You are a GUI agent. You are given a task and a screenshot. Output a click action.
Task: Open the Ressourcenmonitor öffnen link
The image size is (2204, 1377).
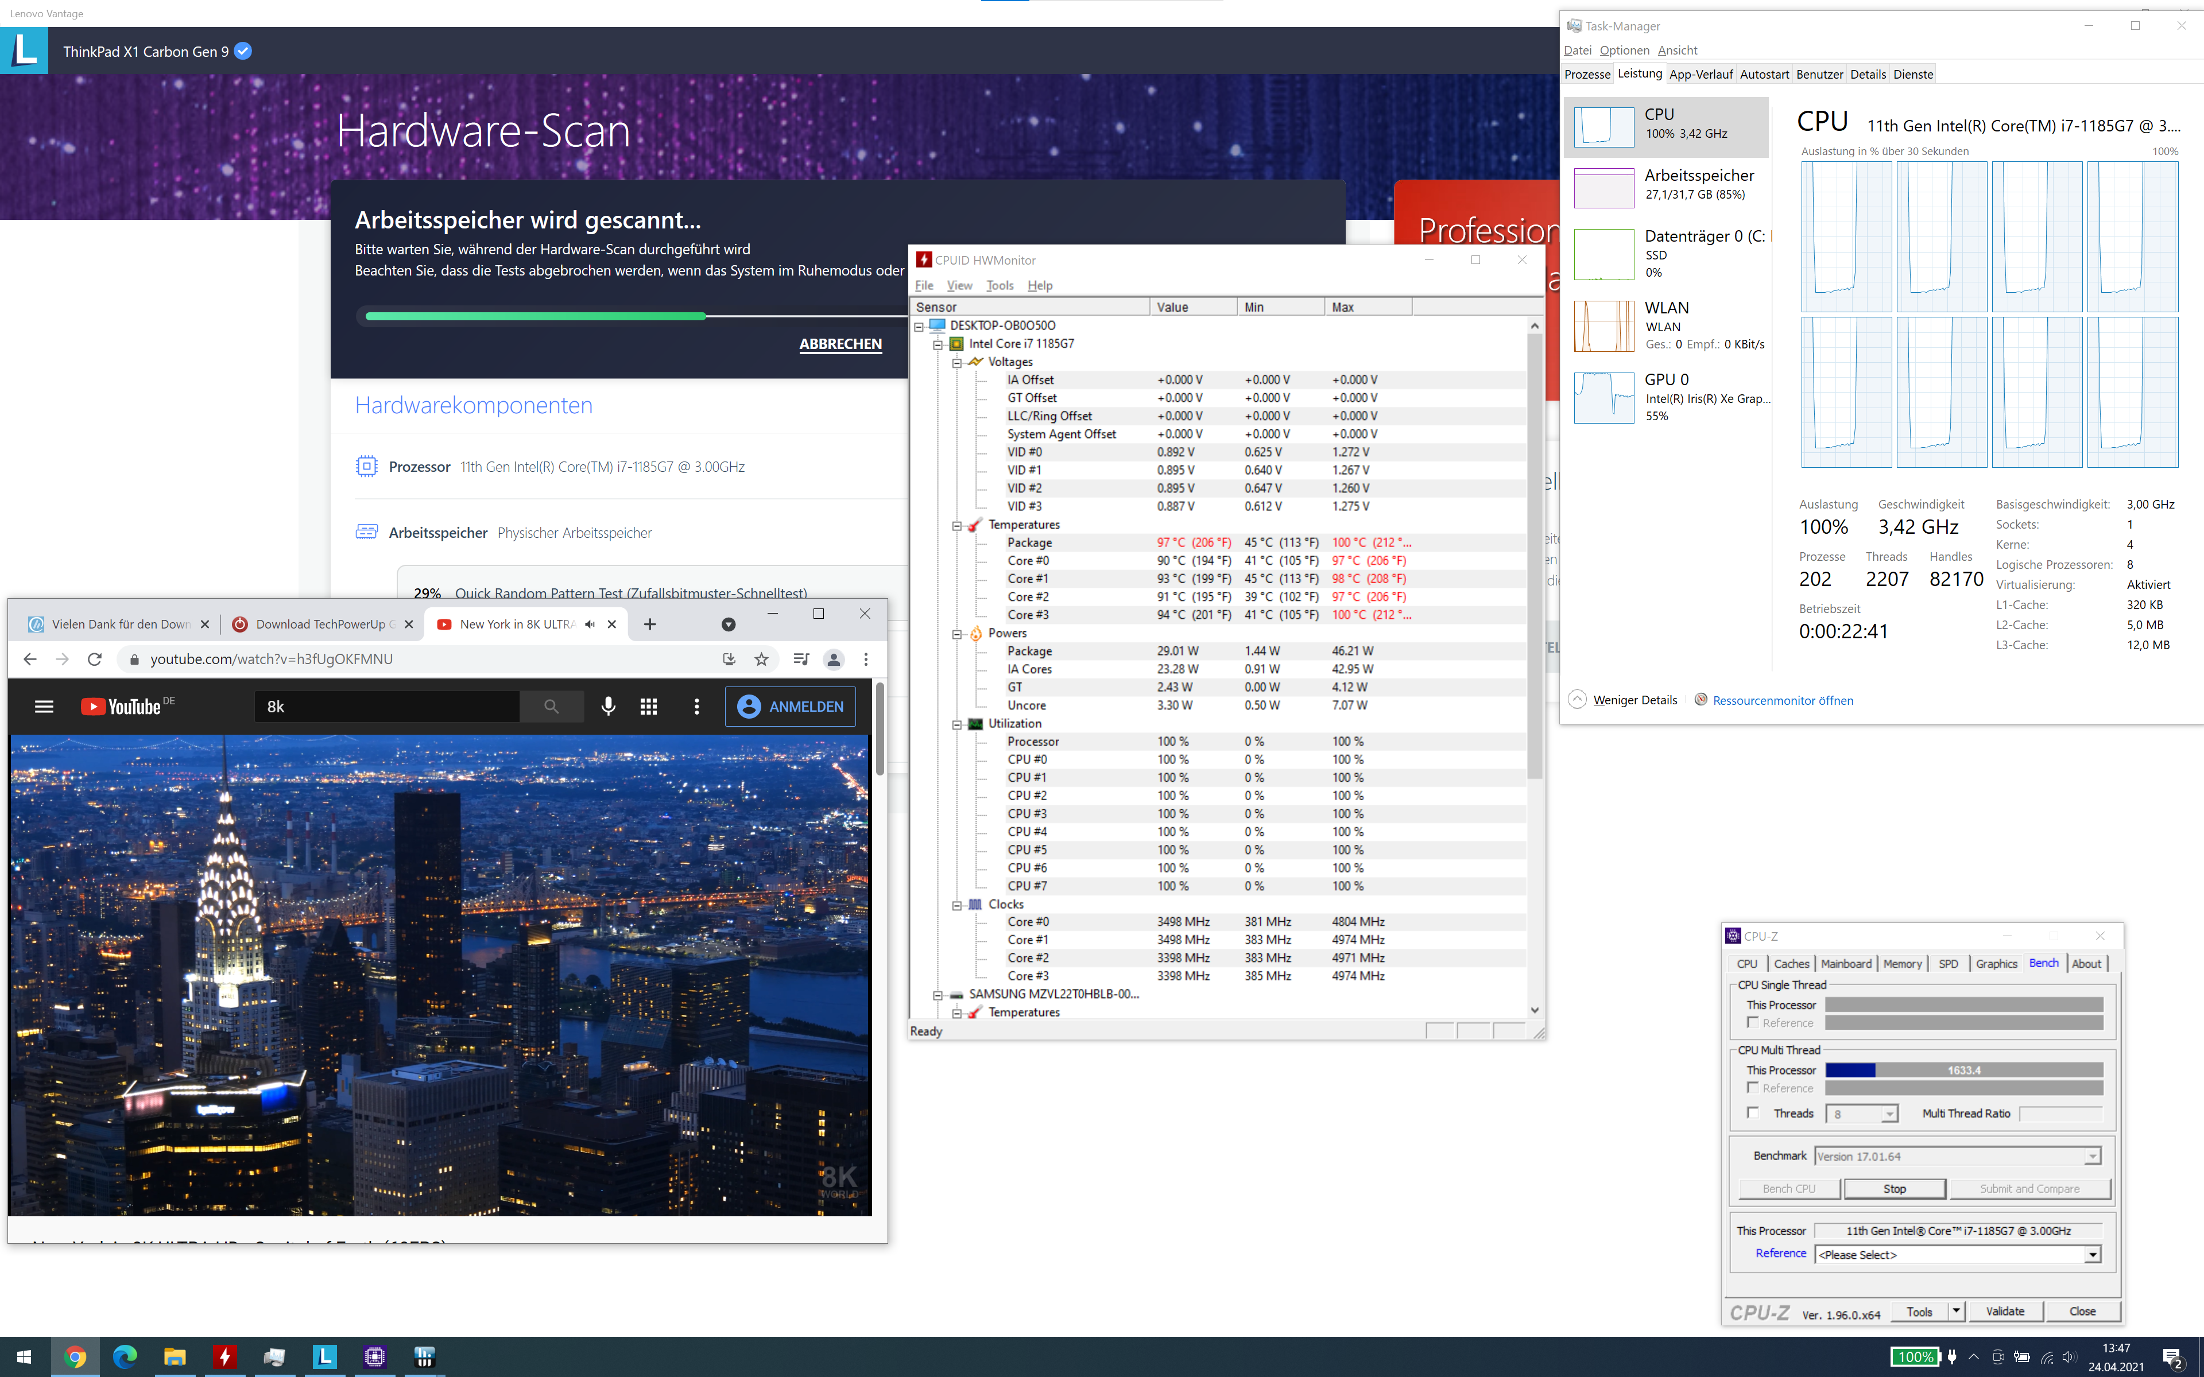1783,700
